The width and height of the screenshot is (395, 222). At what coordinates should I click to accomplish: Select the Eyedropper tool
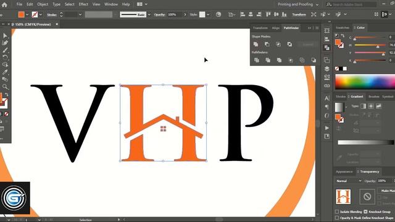click(5, 72)
